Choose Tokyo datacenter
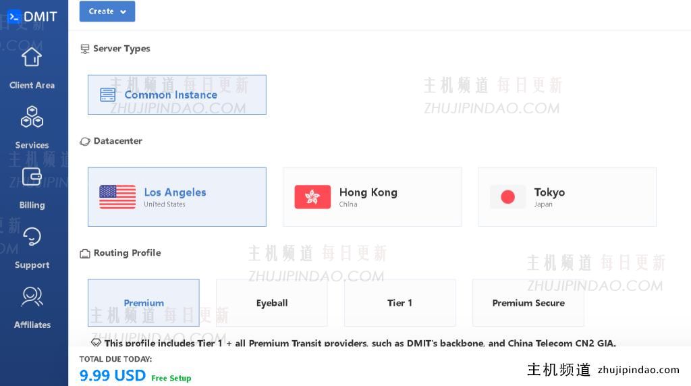Viewport: 691px width, 386px height. (567, 197)
